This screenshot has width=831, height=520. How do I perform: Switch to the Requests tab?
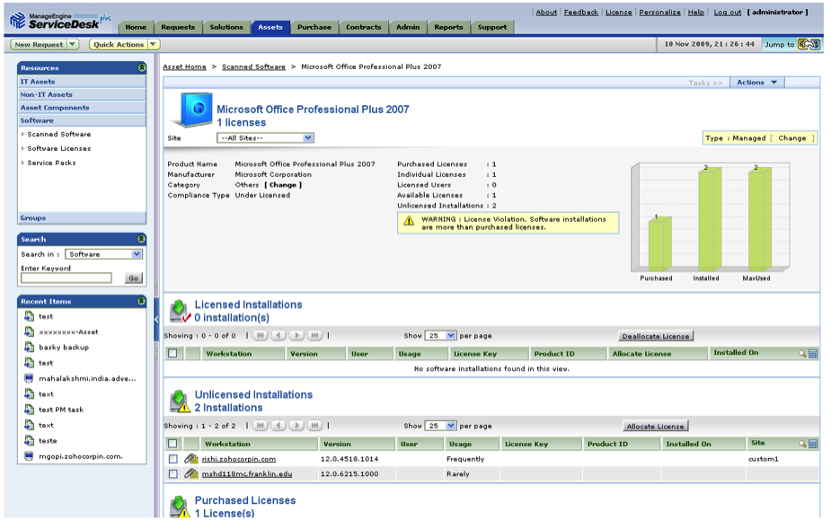[178, 27]
